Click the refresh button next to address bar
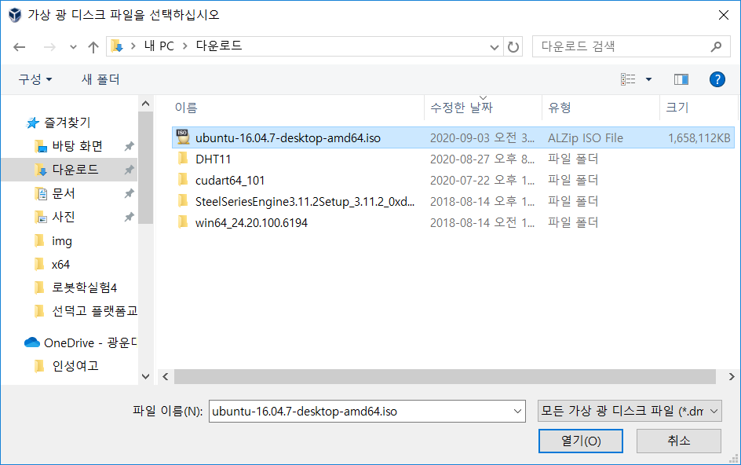 click(x=513, y=46)
